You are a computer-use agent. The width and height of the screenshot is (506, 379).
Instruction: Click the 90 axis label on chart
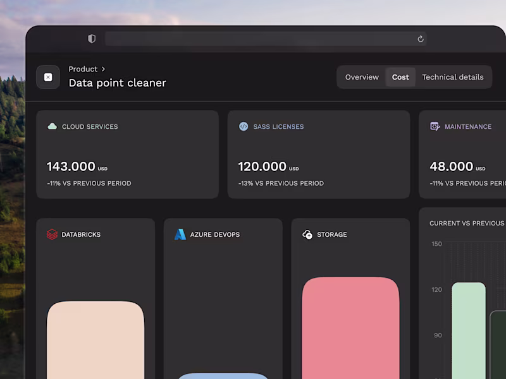coord(438,335)
